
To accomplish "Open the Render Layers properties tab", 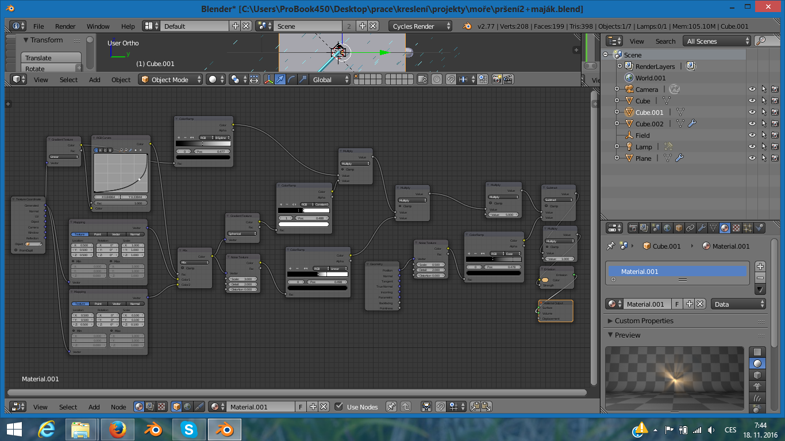I will pos(645,228).
